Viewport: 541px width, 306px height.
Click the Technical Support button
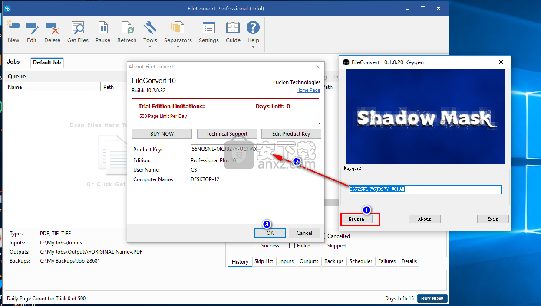pos(227,133)
